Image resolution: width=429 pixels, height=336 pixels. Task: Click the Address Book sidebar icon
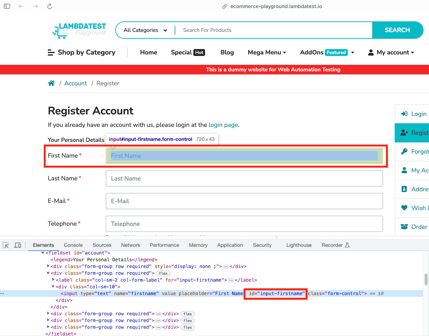click(x=404, y=189)
